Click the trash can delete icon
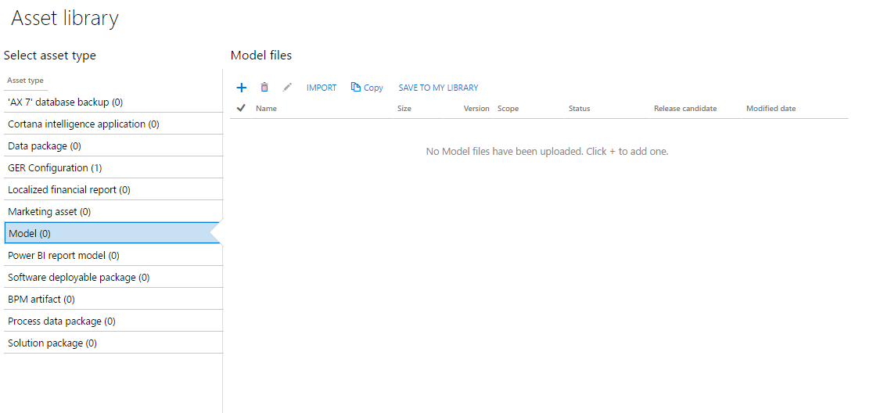Viewport: 873px width, 413px height. [x=264, y=88]
